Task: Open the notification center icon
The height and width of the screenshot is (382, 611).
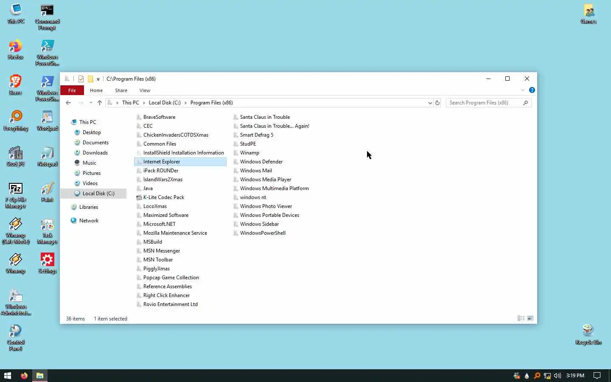Action: pyautogui.click(x=597, y=376)
